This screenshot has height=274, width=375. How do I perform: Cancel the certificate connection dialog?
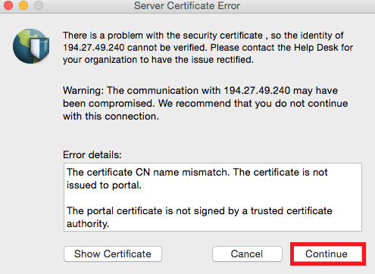tap(247, 254)
